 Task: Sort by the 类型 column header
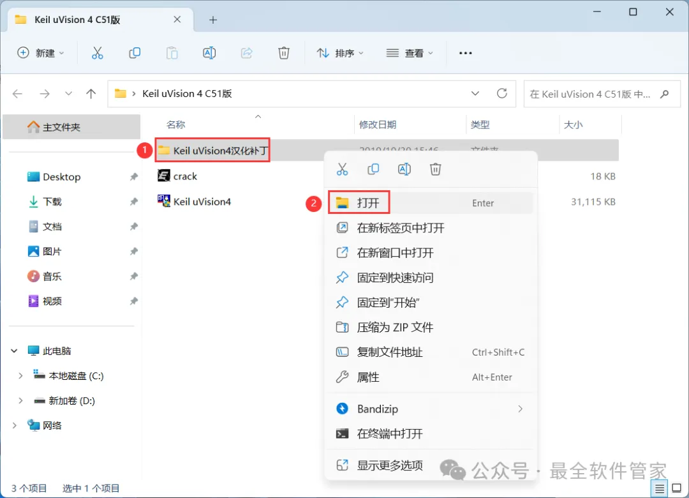point(480,125)
